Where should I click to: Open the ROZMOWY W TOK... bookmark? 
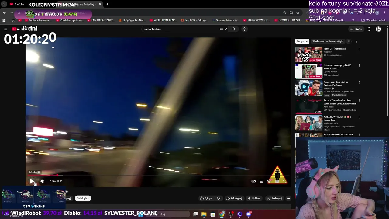tap(257, 20)
